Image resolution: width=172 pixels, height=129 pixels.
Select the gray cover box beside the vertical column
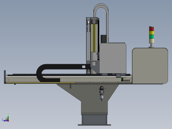113,58
